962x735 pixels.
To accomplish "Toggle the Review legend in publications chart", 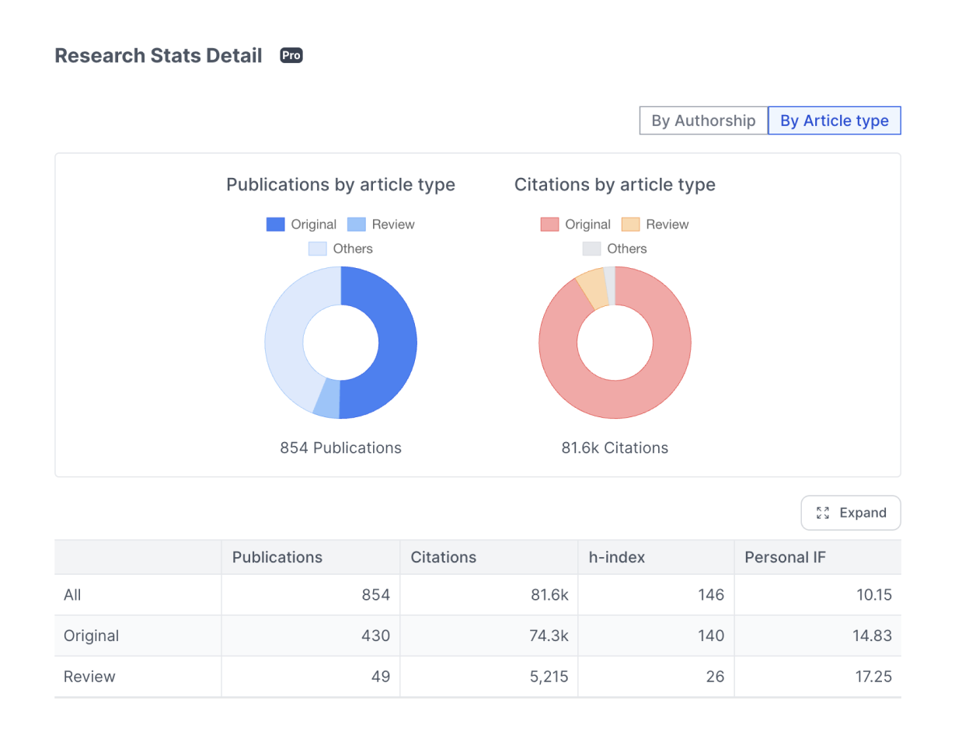I will [x=389, y=225].
